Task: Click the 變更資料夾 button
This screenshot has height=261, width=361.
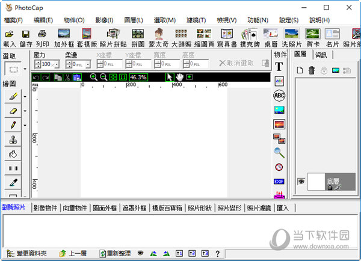Action: click(x=26, y=253)
